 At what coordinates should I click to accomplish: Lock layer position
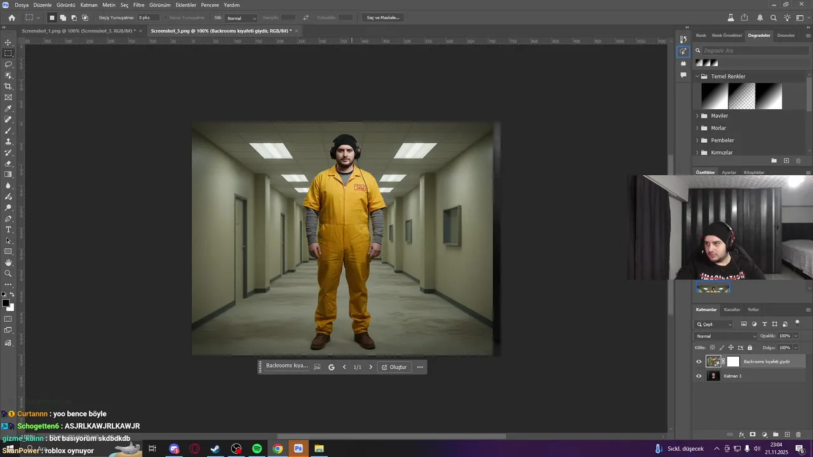pos(731,348)
